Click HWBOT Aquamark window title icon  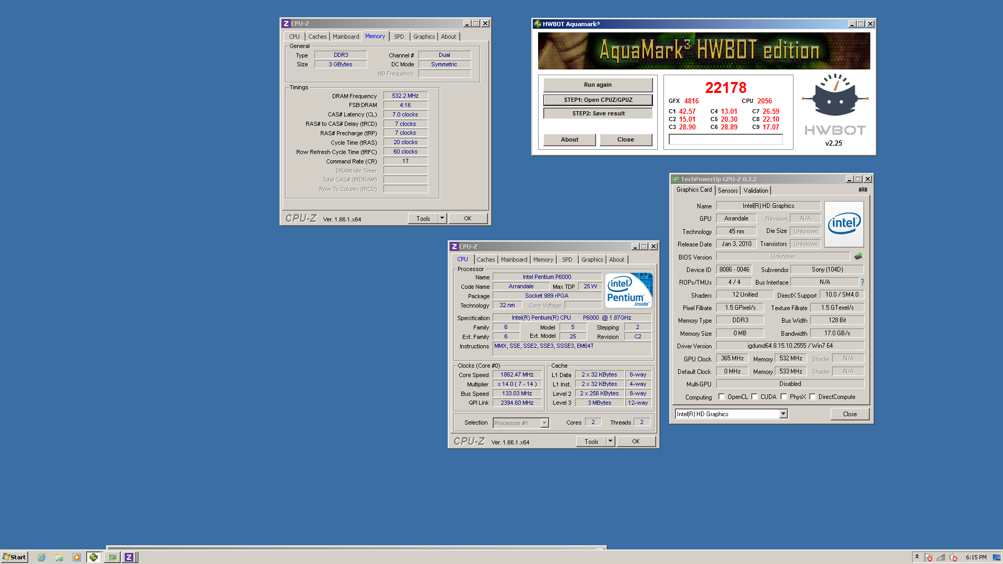click(x=538, y=24)
